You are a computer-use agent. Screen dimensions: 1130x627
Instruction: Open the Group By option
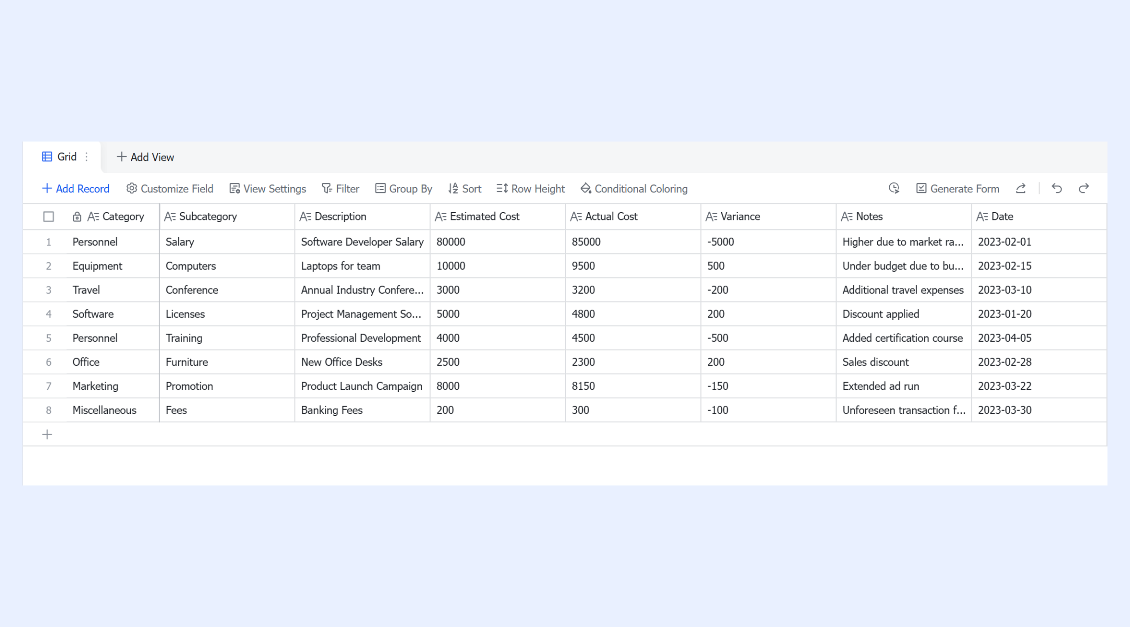tap(404, 189)
